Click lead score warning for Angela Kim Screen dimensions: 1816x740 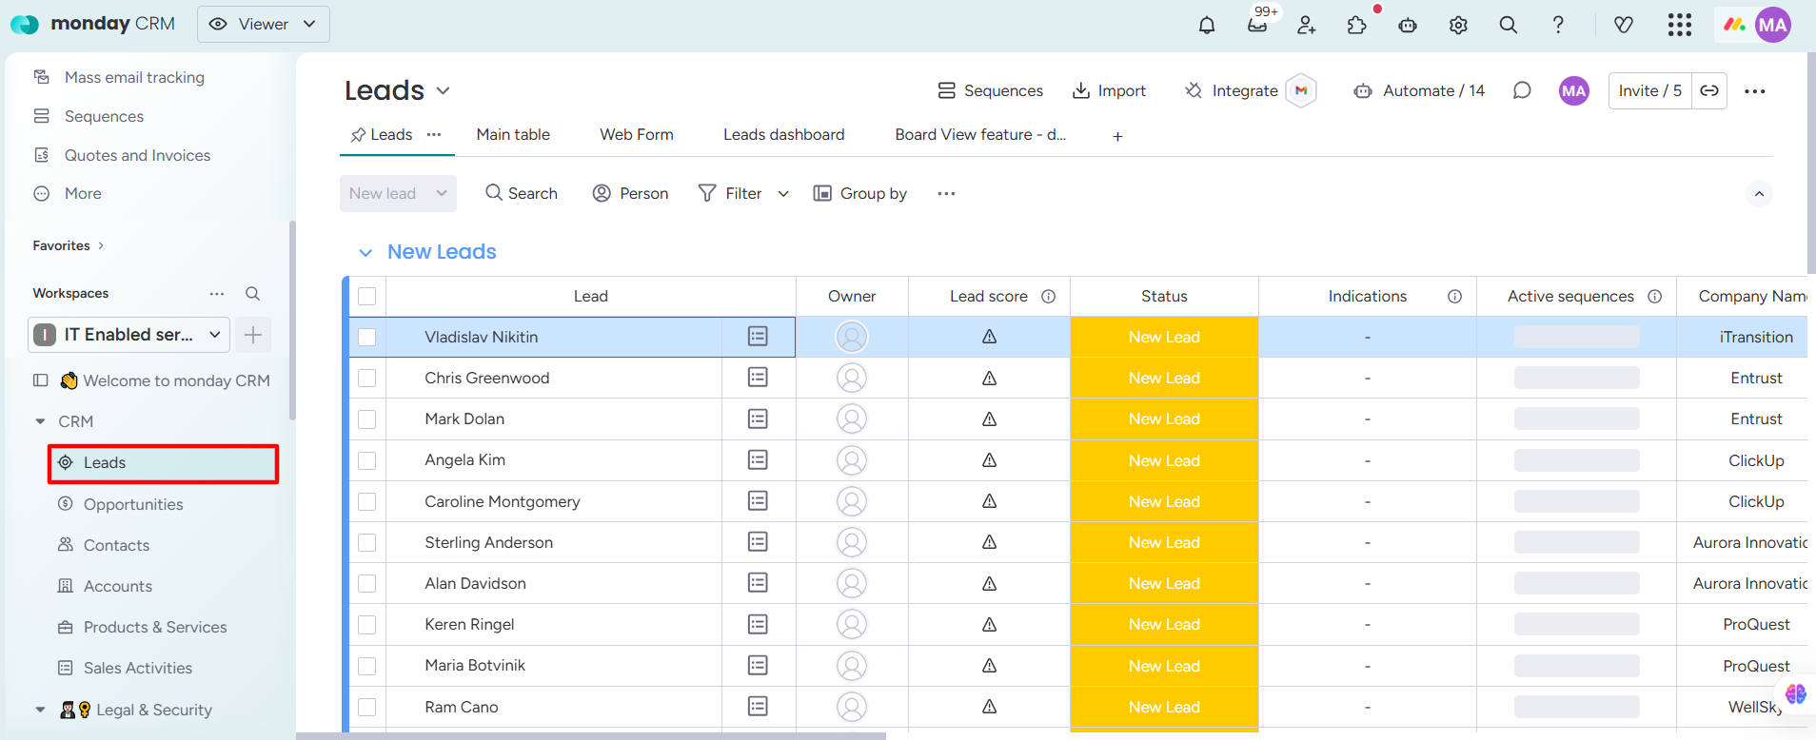point(990,460)
